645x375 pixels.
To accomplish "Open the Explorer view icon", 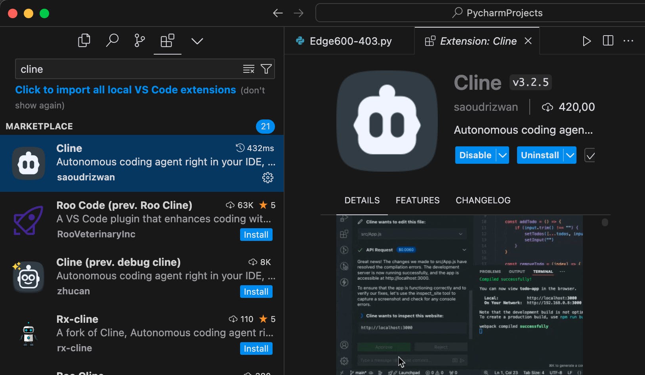I will (x=84, y=41).
